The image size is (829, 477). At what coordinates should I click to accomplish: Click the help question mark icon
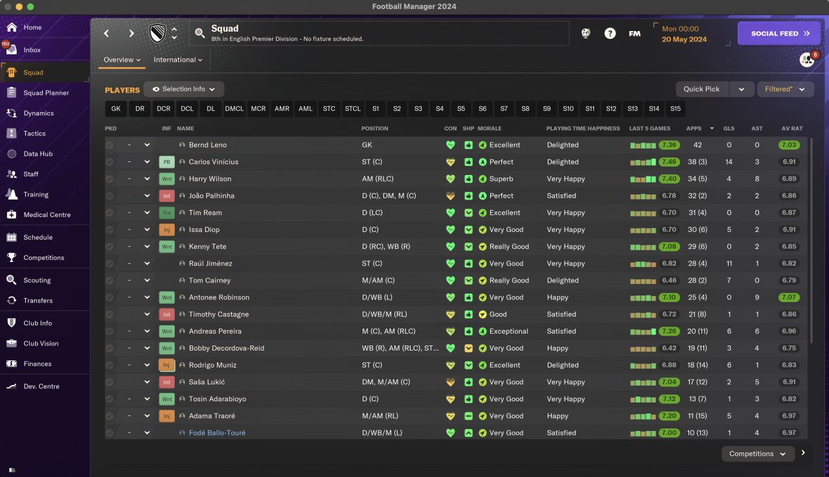[x=610, y=33]
